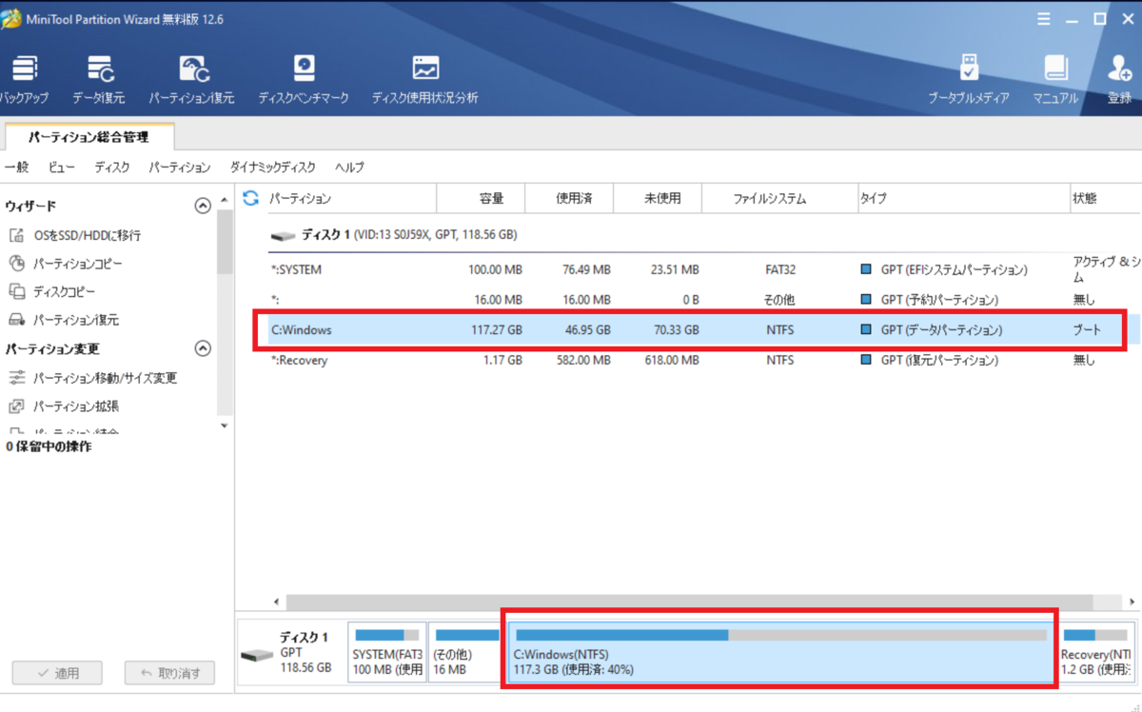Click the type color square of Recovery row
This screenshot has width=1142, height=712.
point(865,361)
